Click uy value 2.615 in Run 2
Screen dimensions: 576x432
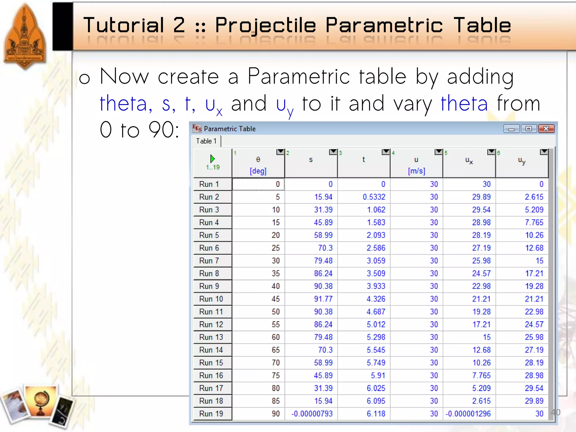click(534, 197)
